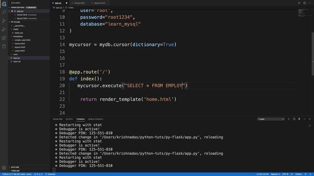Open app.py in Open Editors list
The width and height of the screenshot is (314, 176).
tap(29, 11)
